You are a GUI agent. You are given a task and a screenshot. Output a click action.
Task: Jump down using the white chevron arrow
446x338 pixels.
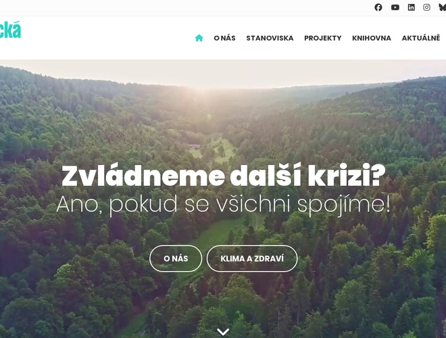tap(223, 332)
